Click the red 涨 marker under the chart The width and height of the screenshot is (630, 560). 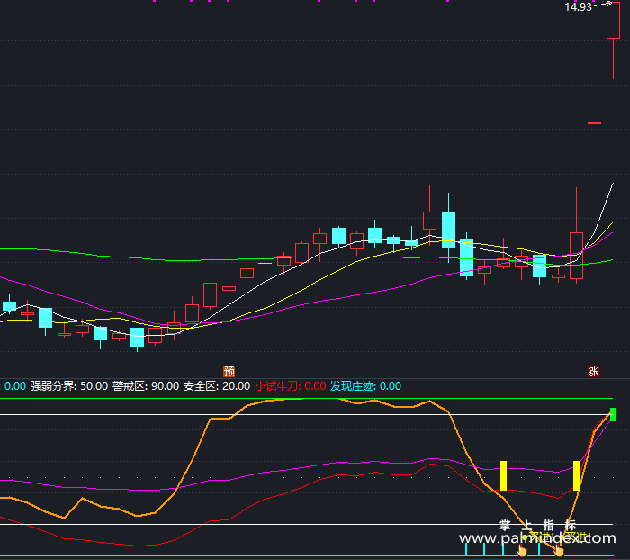(593, 372)
